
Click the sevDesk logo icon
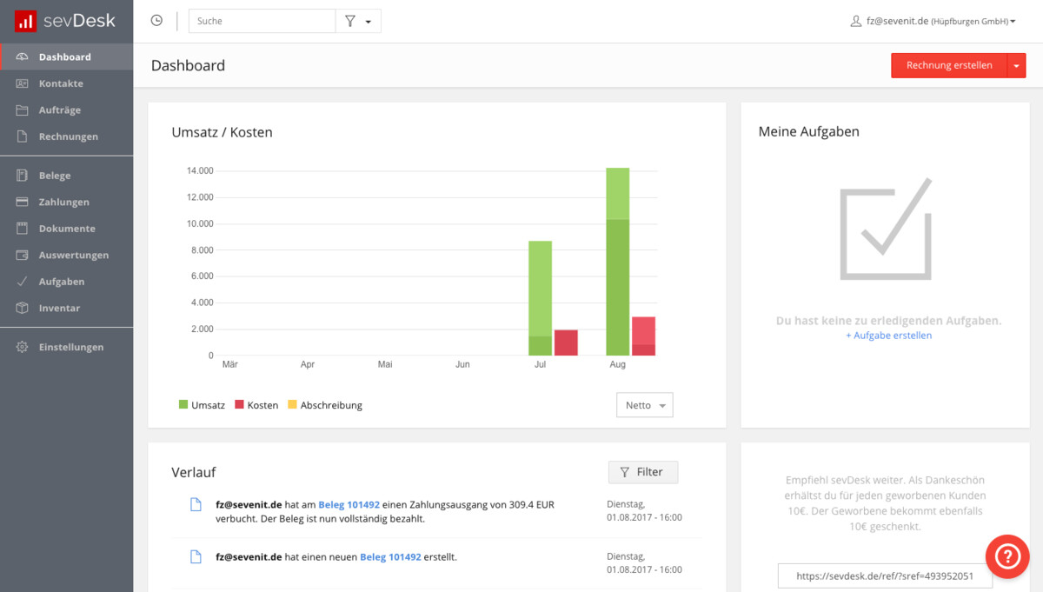point(25,21)
